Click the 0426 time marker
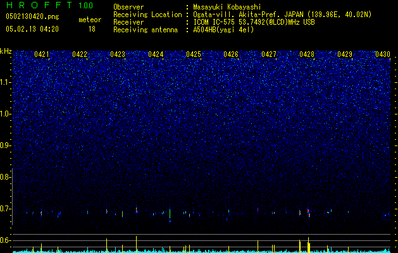The height and width of the screenshot is (253, 398). 231,54
